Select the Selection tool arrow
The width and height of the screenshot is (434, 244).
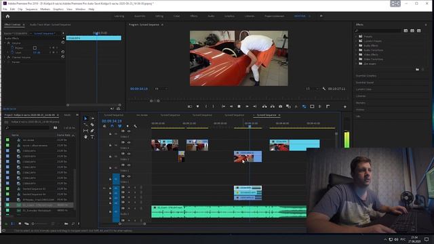(x=85, y=119)
